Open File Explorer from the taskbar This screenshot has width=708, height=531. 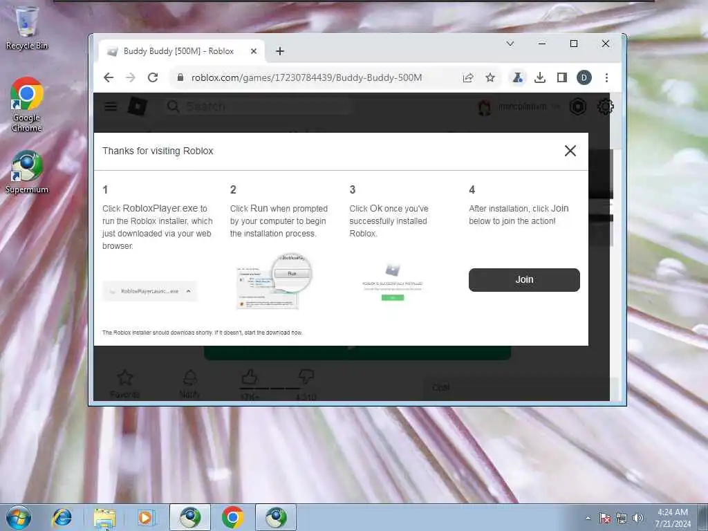point(105,518)
